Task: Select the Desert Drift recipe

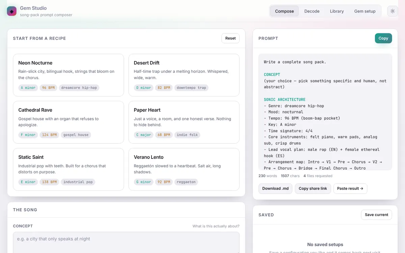Action: [x=184, y=75]
